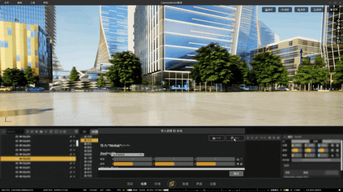Click the reset arrow icon beside the scale row
The width and height of the screenshot is (343, 192).
(x=242, y=159)
